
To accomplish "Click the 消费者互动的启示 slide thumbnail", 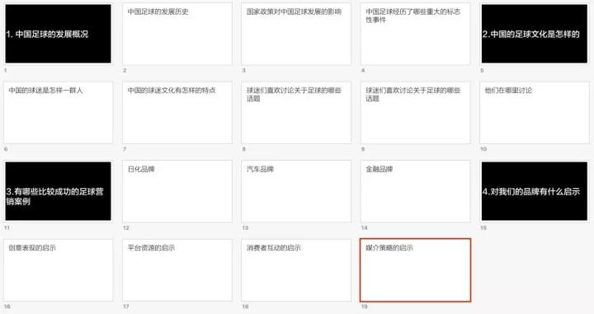I will pyautogui.click(x=296, y=270).
